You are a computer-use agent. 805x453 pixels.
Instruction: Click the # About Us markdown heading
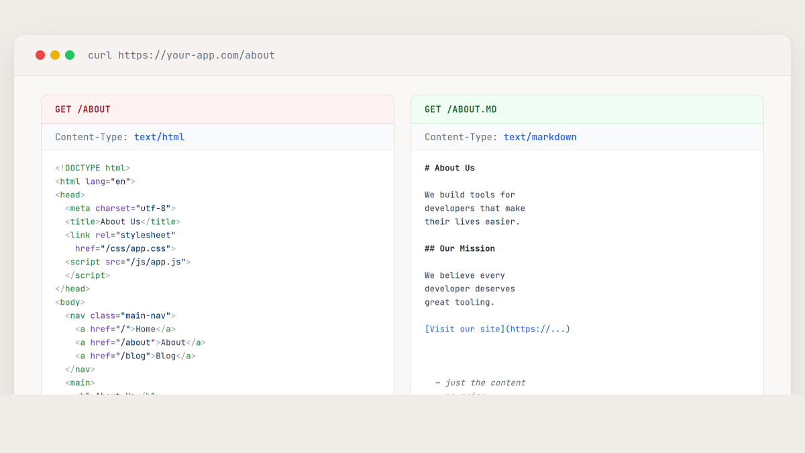tap(449, 168)
